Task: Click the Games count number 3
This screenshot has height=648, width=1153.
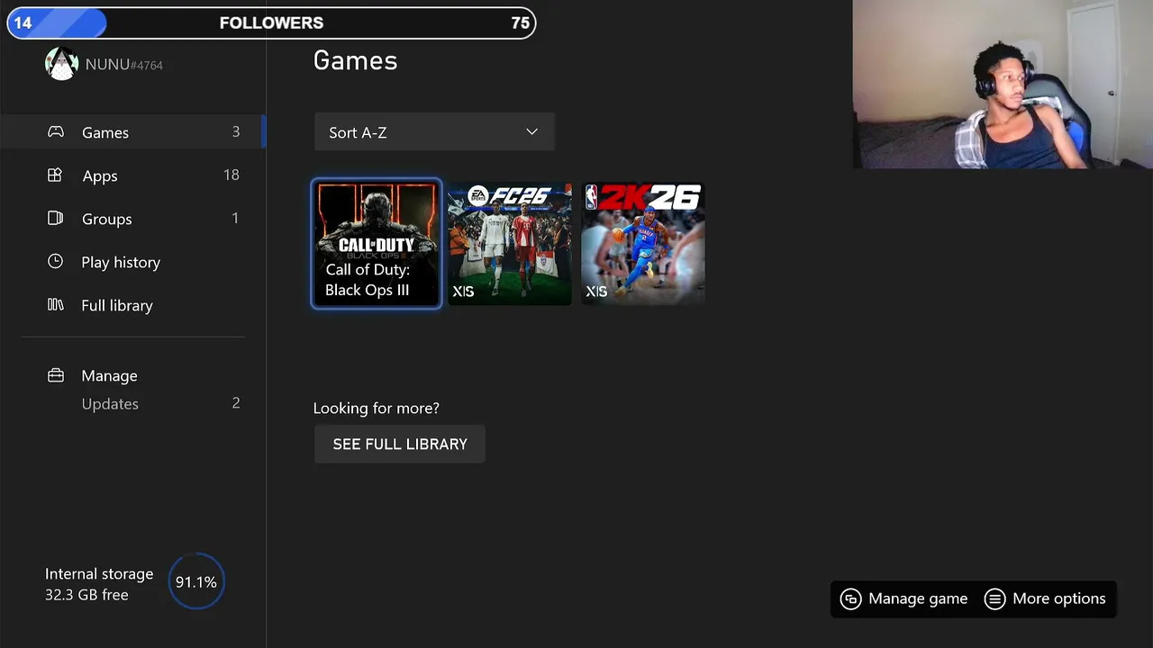Action: click(236, 132)
